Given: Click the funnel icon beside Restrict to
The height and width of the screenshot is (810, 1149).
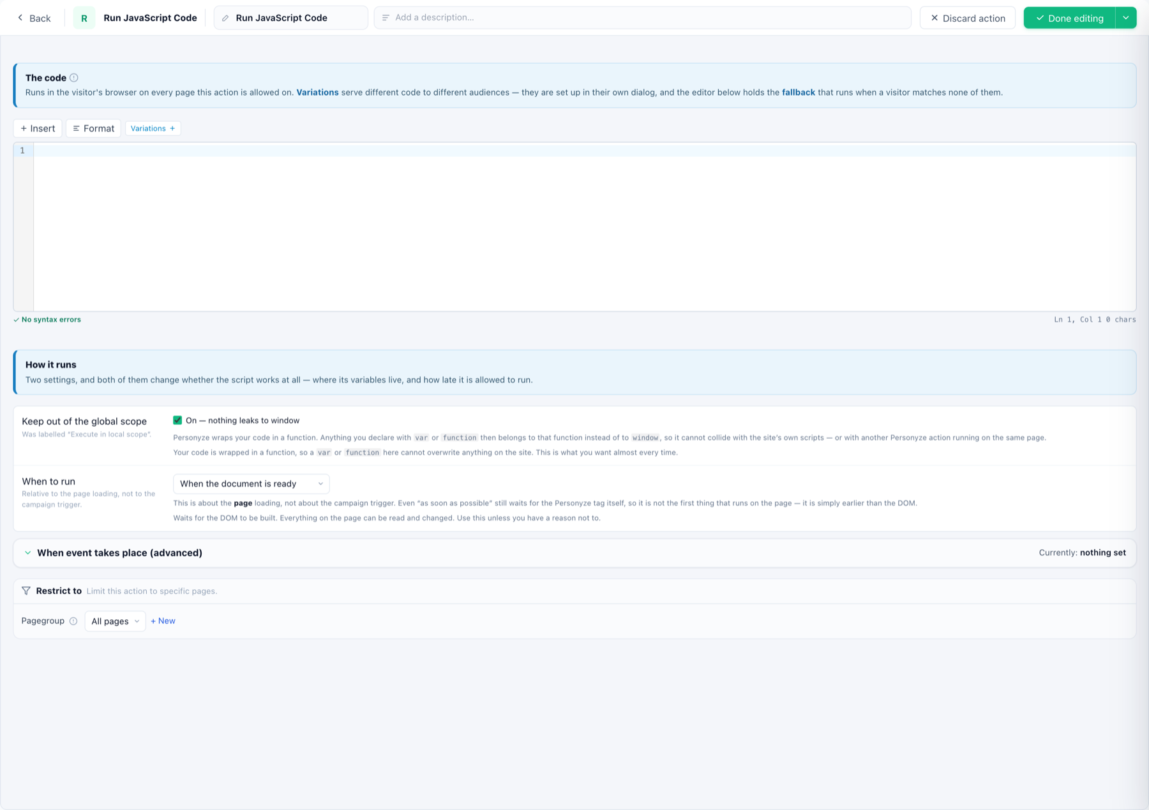Looking at the screenshot, I should pos(26,591).
